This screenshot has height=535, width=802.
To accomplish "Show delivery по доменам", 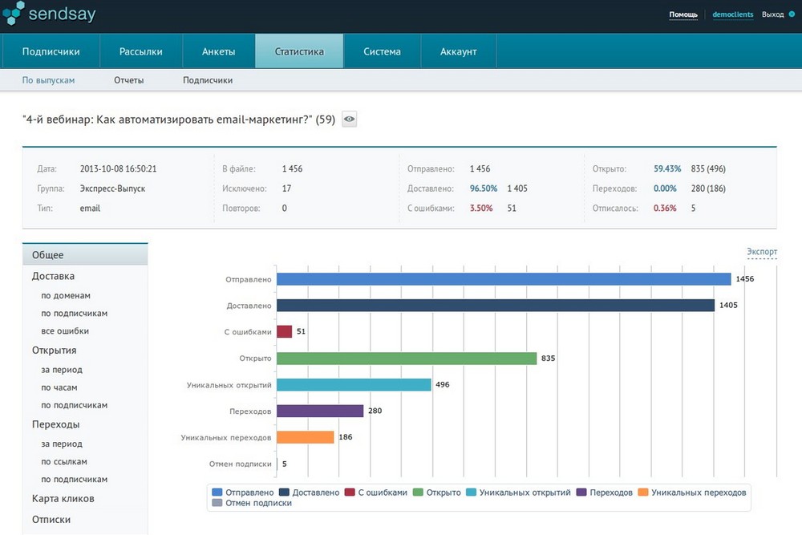I will pos(66,296).
